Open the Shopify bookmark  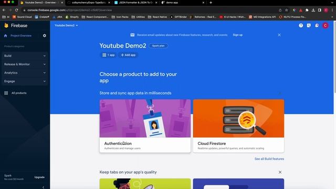pyautogui.click(x=72, y=17)
